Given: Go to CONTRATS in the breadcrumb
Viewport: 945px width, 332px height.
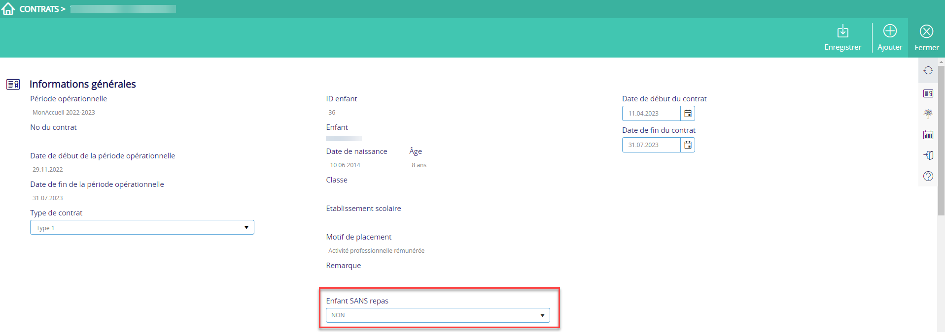Looking at the screenshot, I should (x=39, y=9).
